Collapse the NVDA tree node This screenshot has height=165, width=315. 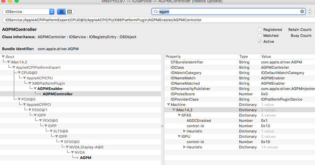click(73, 152)
